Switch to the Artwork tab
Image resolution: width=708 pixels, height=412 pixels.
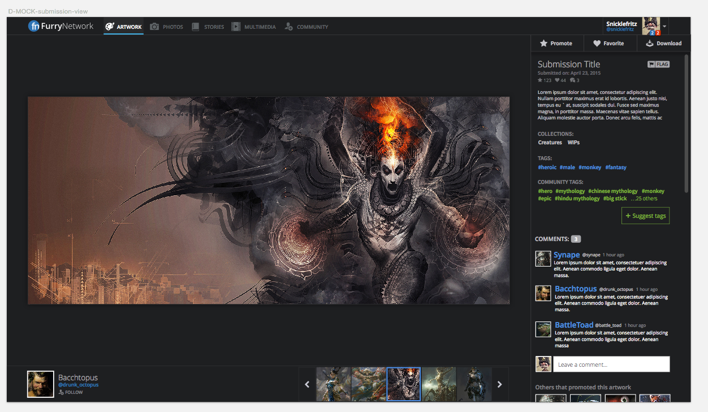[123, 27]
